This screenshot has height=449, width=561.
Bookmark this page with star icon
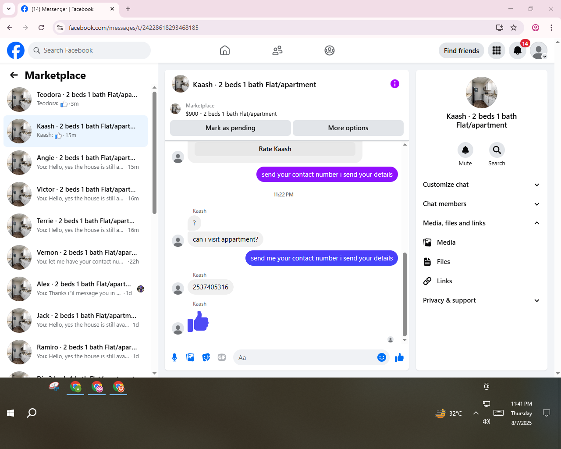[x=514, y=28]
